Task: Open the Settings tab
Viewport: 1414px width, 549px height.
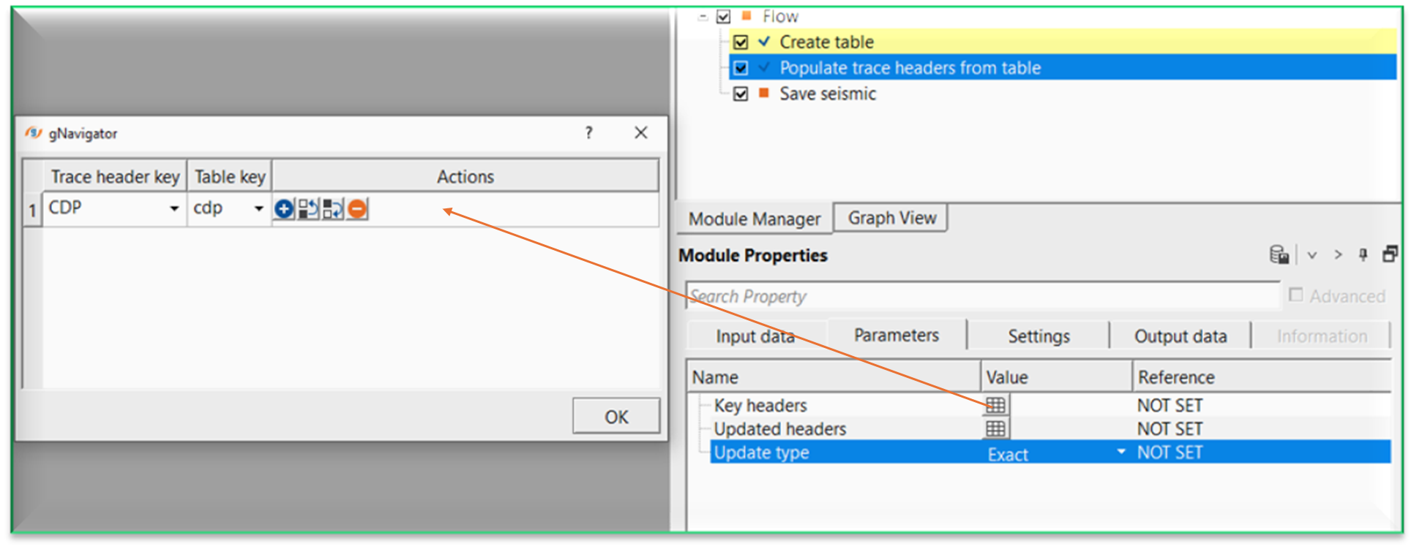Action: click(x=1039, y=336)
